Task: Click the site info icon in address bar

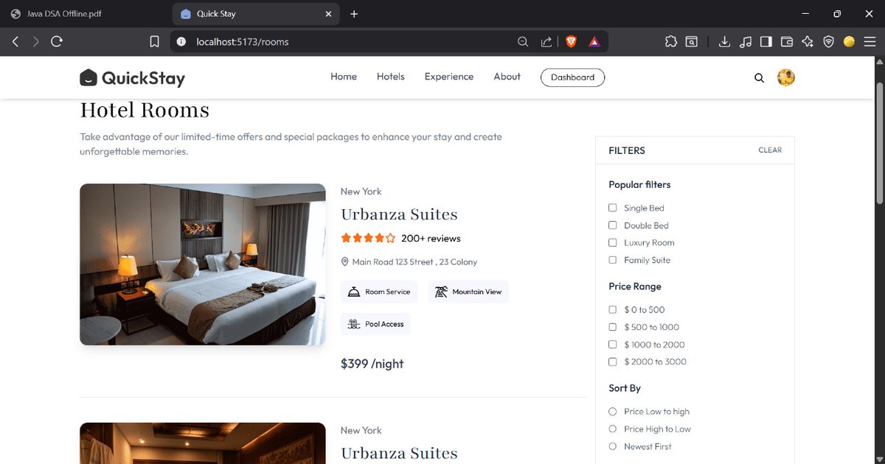Action: pyautogui.click(x=181, y=42)
